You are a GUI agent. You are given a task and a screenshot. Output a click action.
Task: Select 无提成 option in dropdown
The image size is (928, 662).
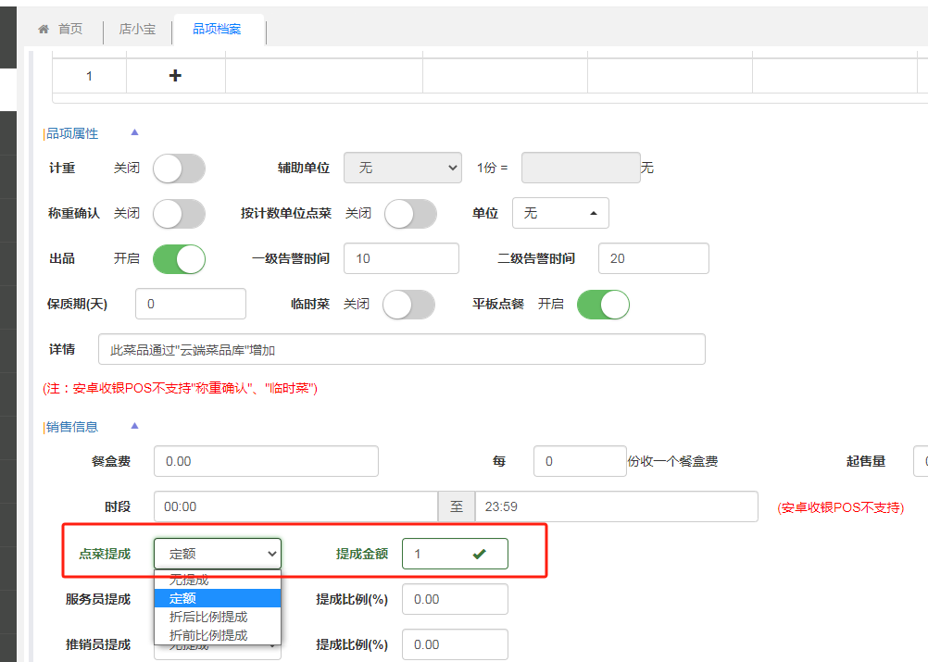[189, 581]
